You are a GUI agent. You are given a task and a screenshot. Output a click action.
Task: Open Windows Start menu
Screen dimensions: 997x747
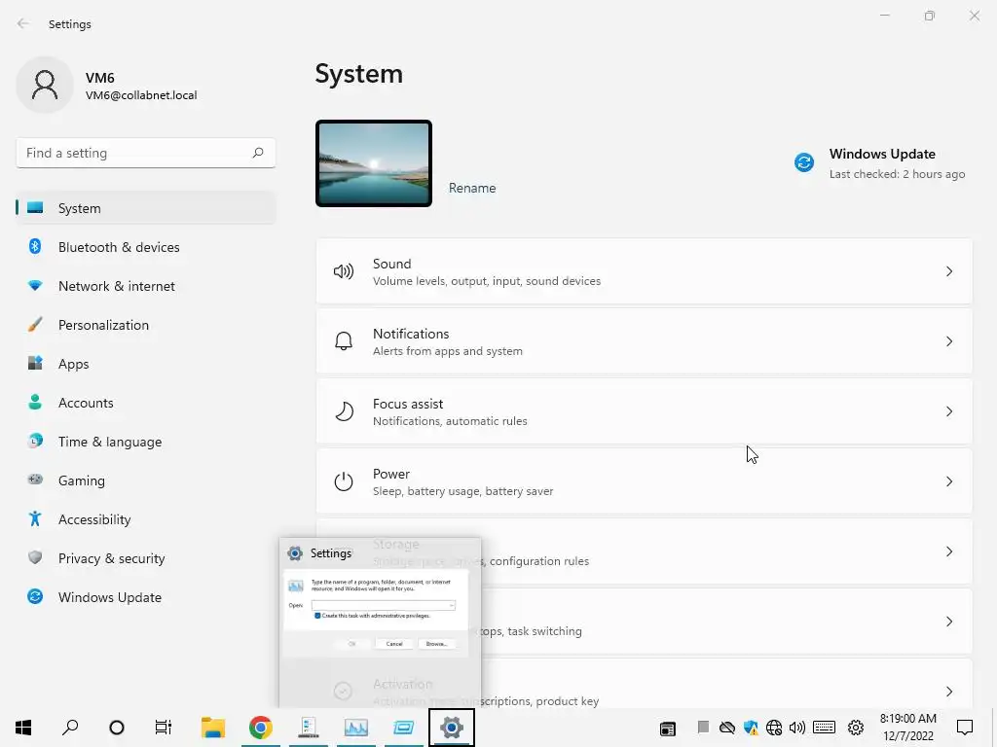[x=23, y=728]
